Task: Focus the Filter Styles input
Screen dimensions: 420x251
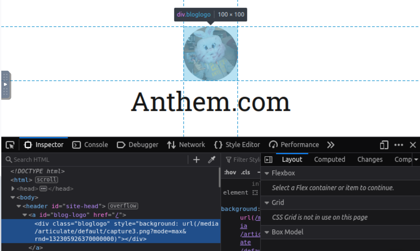Action: click(x=242, y=160)
